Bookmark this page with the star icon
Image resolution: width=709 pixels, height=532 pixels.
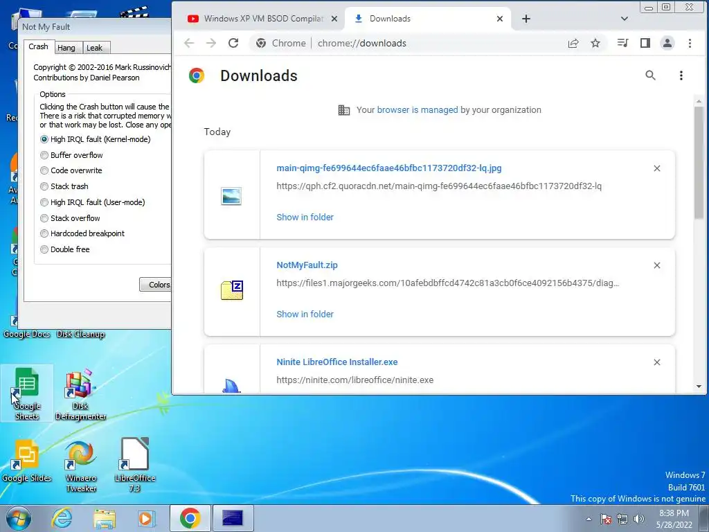[x=595, y=43]
